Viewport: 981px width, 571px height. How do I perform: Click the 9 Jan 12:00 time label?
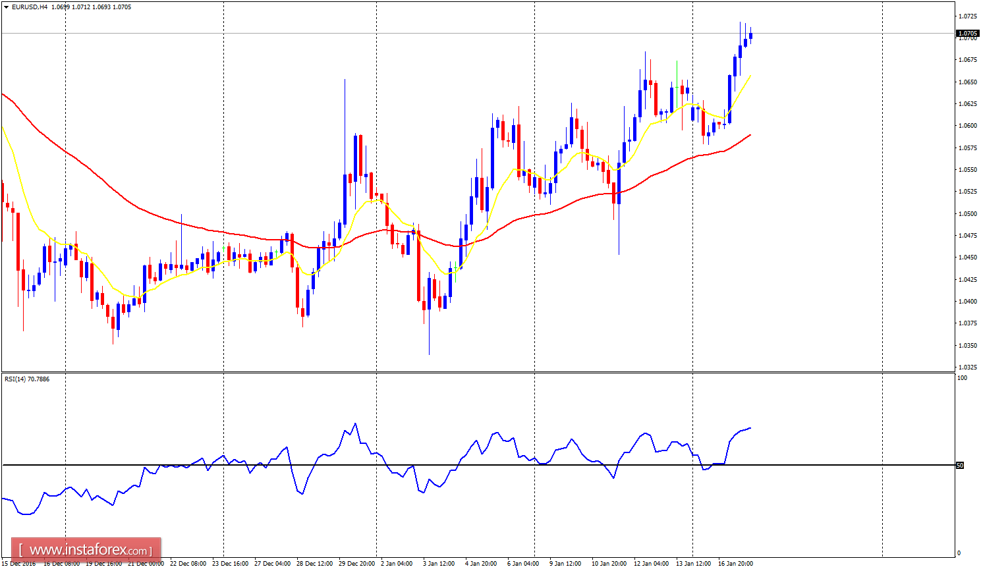click(565, 564)
